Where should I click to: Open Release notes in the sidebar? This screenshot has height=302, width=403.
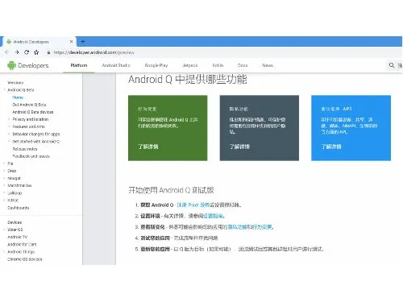click(25, 149)
